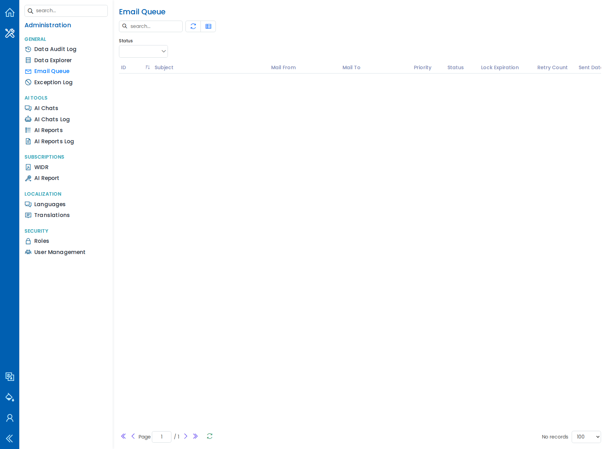The height and width of the screenshot is (449, 607).
Task: Open WIDR subscriptions page
Action: pyautogui.click(x=41, y=167)
